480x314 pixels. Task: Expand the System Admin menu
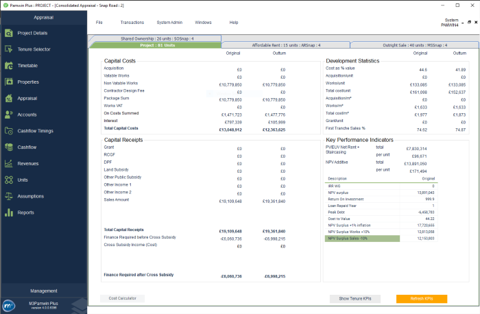pos(169,23)
